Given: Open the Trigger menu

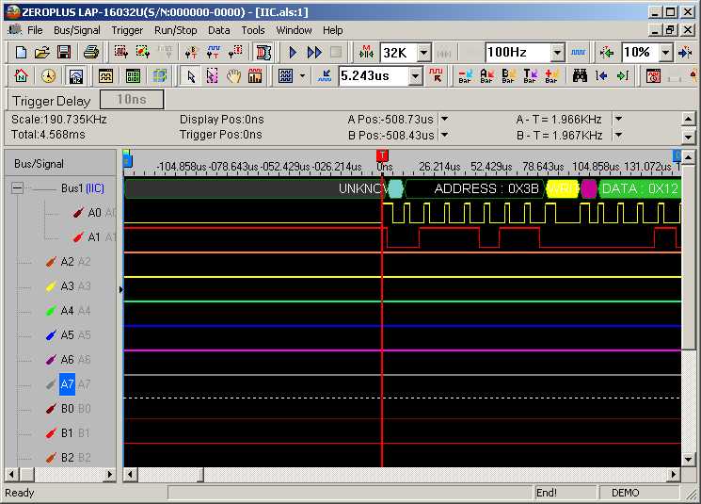Looking at the screenshot, I should 127,30.
